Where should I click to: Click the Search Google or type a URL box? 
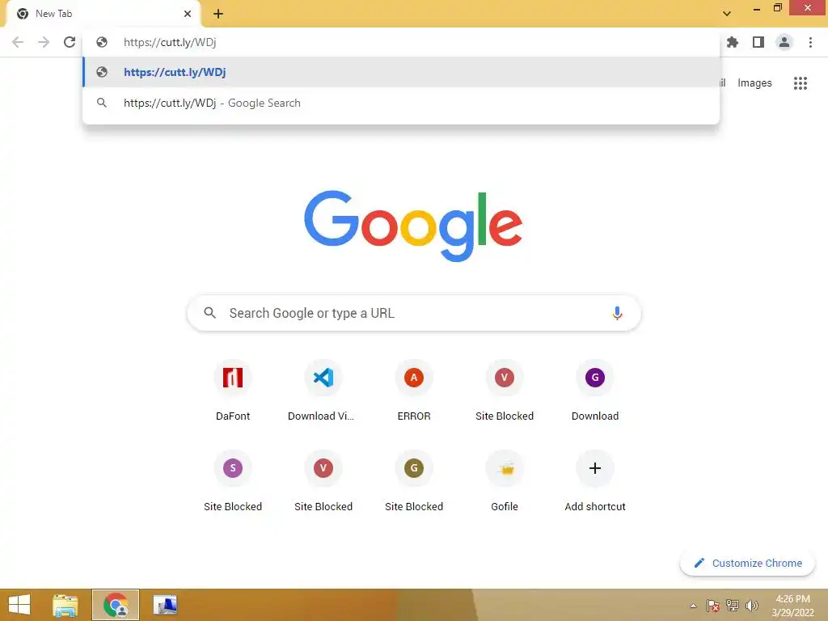[x=414, y=313]
